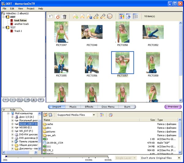The image size is (184, 163).
Task: Click the add album plus button
Action: 6,100
